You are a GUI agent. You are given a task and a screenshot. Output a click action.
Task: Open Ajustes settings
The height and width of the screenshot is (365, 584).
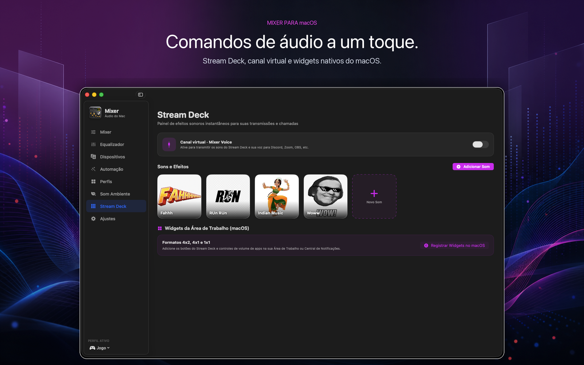click(116, 219)
